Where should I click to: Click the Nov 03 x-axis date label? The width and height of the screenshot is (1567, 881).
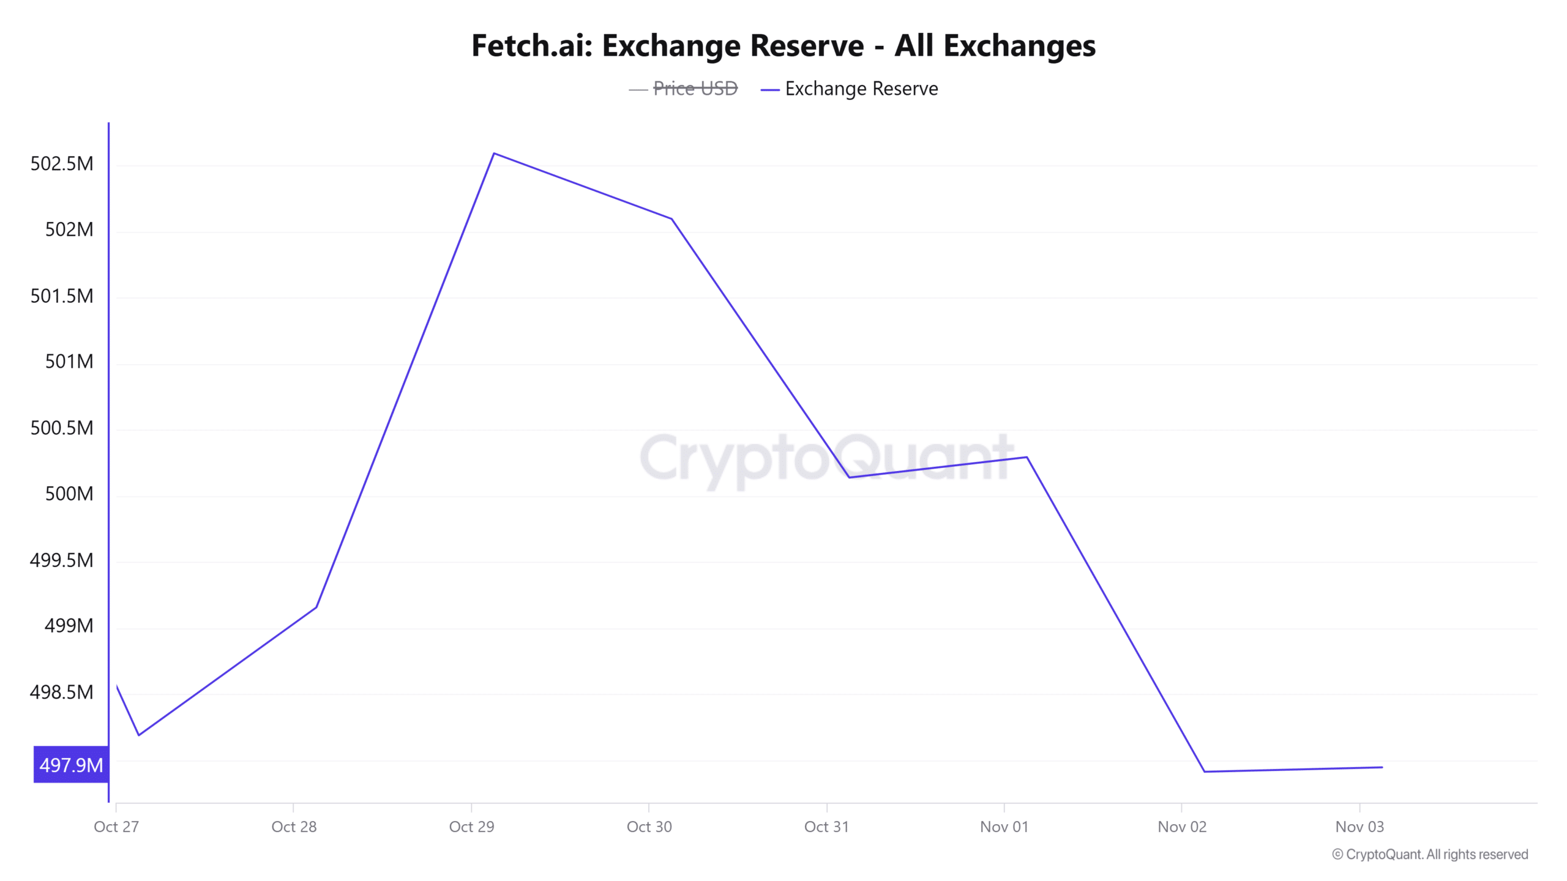pyautogui.click(x=1359, y=827)
